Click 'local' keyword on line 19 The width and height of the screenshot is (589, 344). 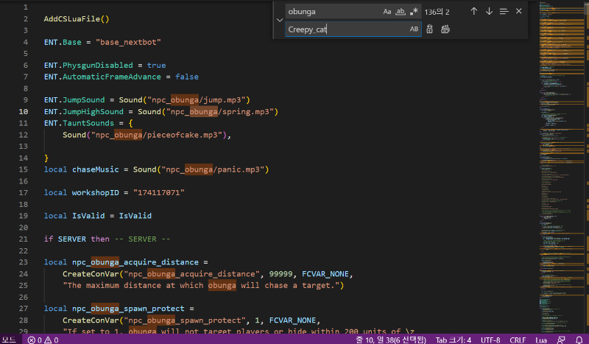(x=55, y=216)
